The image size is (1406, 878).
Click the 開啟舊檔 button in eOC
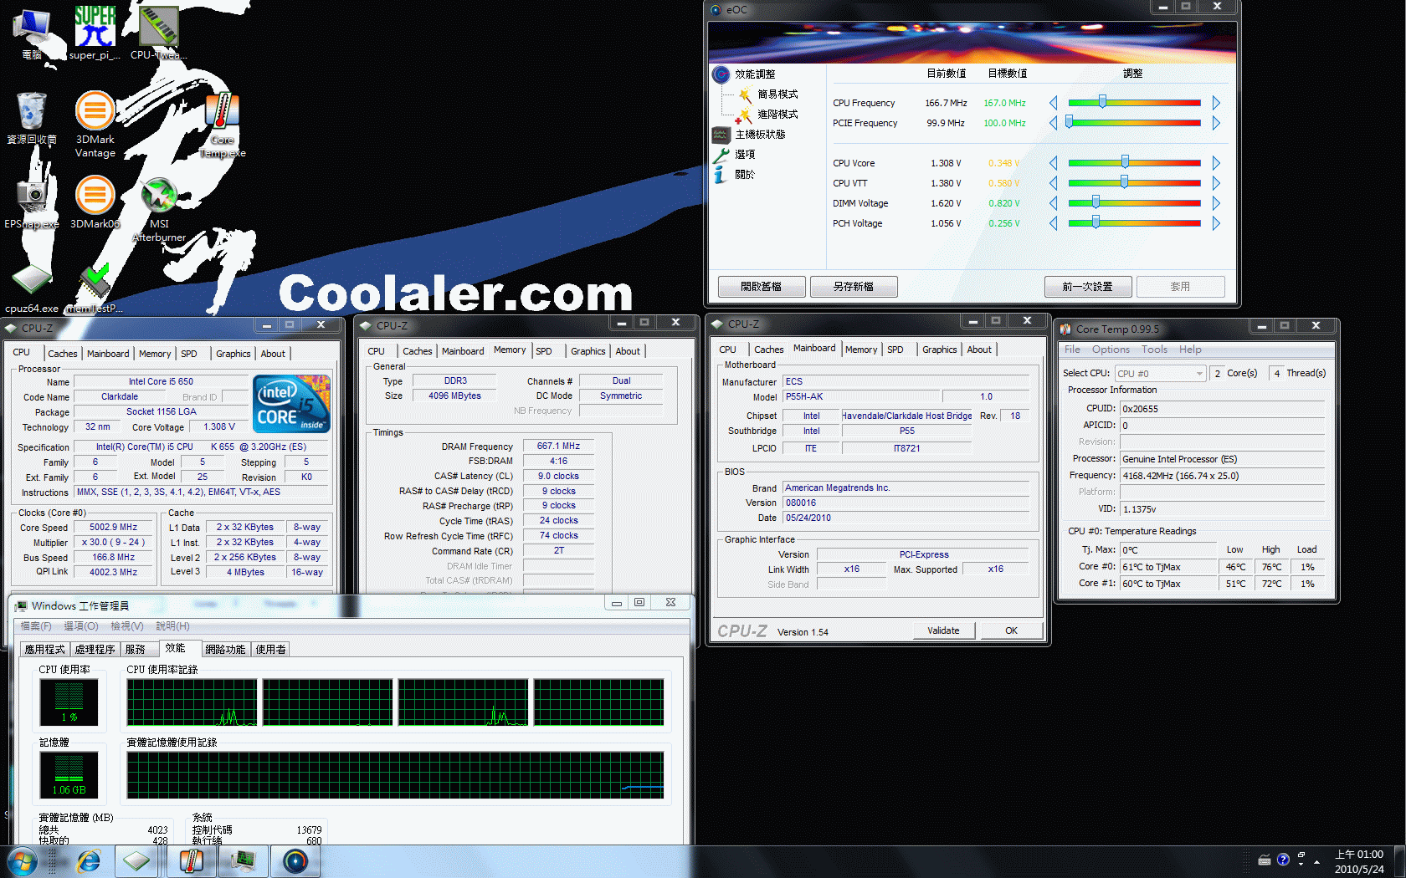pyautogui.click(x=761, y=287)
